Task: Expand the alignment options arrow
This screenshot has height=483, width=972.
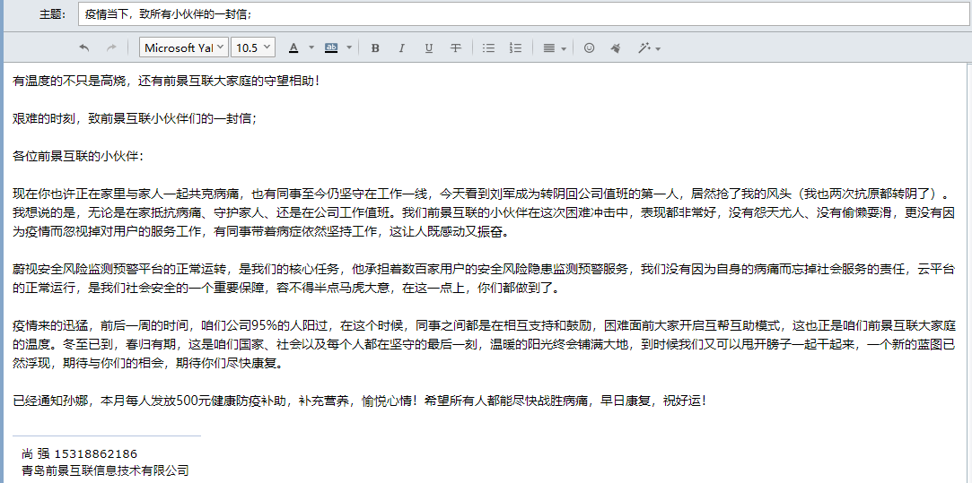Action: click(x=564, y=48)
